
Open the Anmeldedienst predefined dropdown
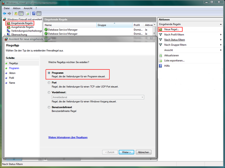click(98, 97)
